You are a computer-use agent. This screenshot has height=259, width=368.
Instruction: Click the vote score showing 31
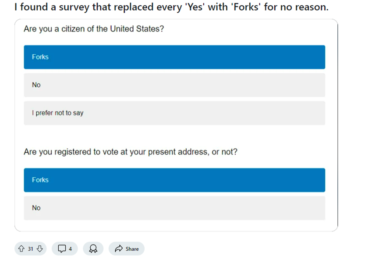pos(31,249)
